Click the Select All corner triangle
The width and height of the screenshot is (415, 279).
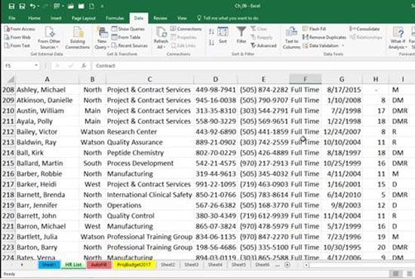pyautogui.click(x=11, y=79)
